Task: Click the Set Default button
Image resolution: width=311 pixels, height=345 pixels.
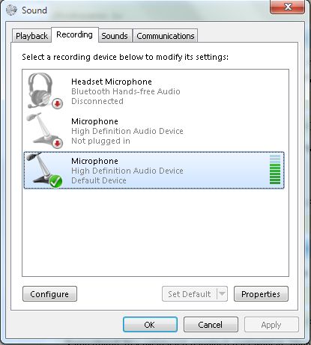Action: pyautogui.click(x=190, y=294)
